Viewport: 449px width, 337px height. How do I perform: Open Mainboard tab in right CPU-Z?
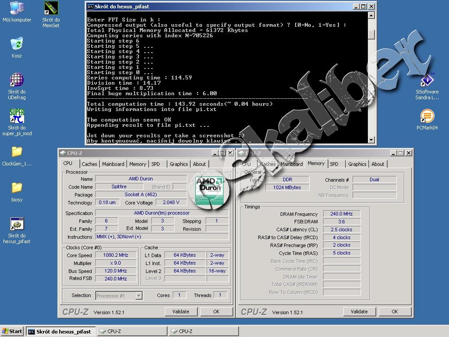[x=292, y=164]
